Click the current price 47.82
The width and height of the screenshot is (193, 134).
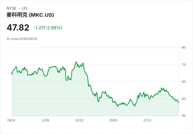point(18,27)
